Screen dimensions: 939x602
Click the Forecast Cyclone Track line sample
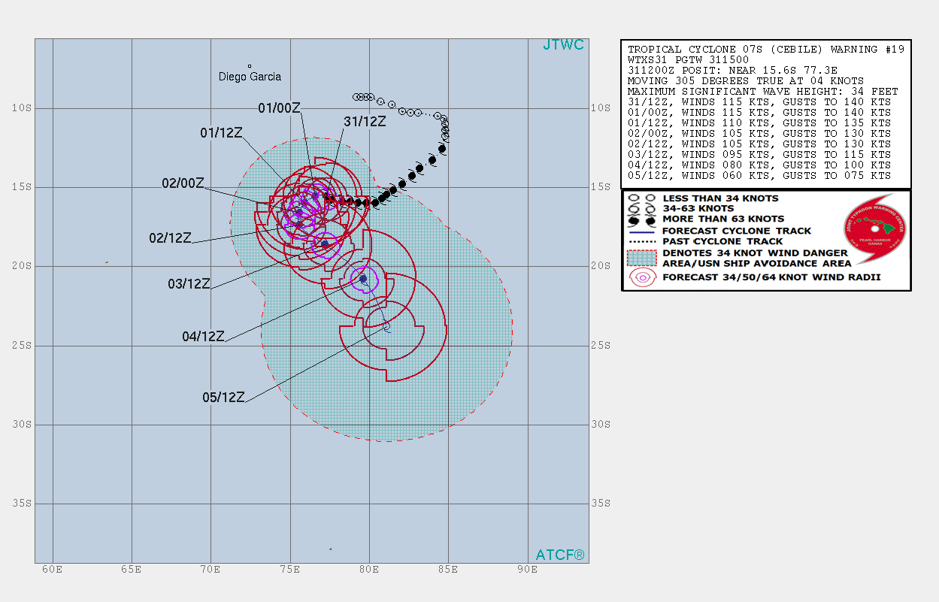click(641, 231)
